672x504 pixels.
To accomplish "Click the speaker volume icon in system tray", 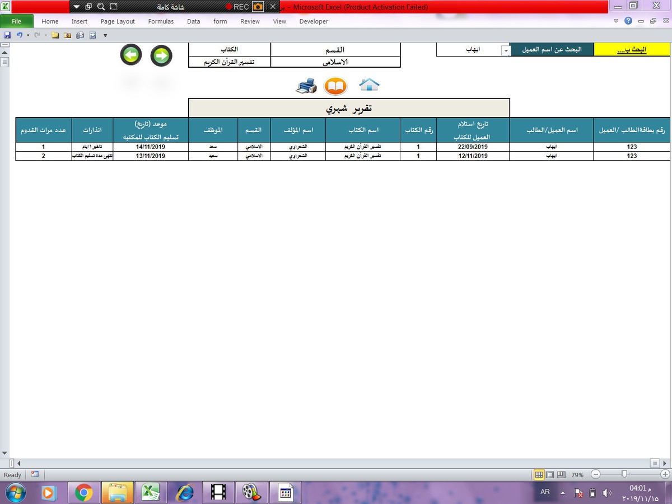I will 607,493.
